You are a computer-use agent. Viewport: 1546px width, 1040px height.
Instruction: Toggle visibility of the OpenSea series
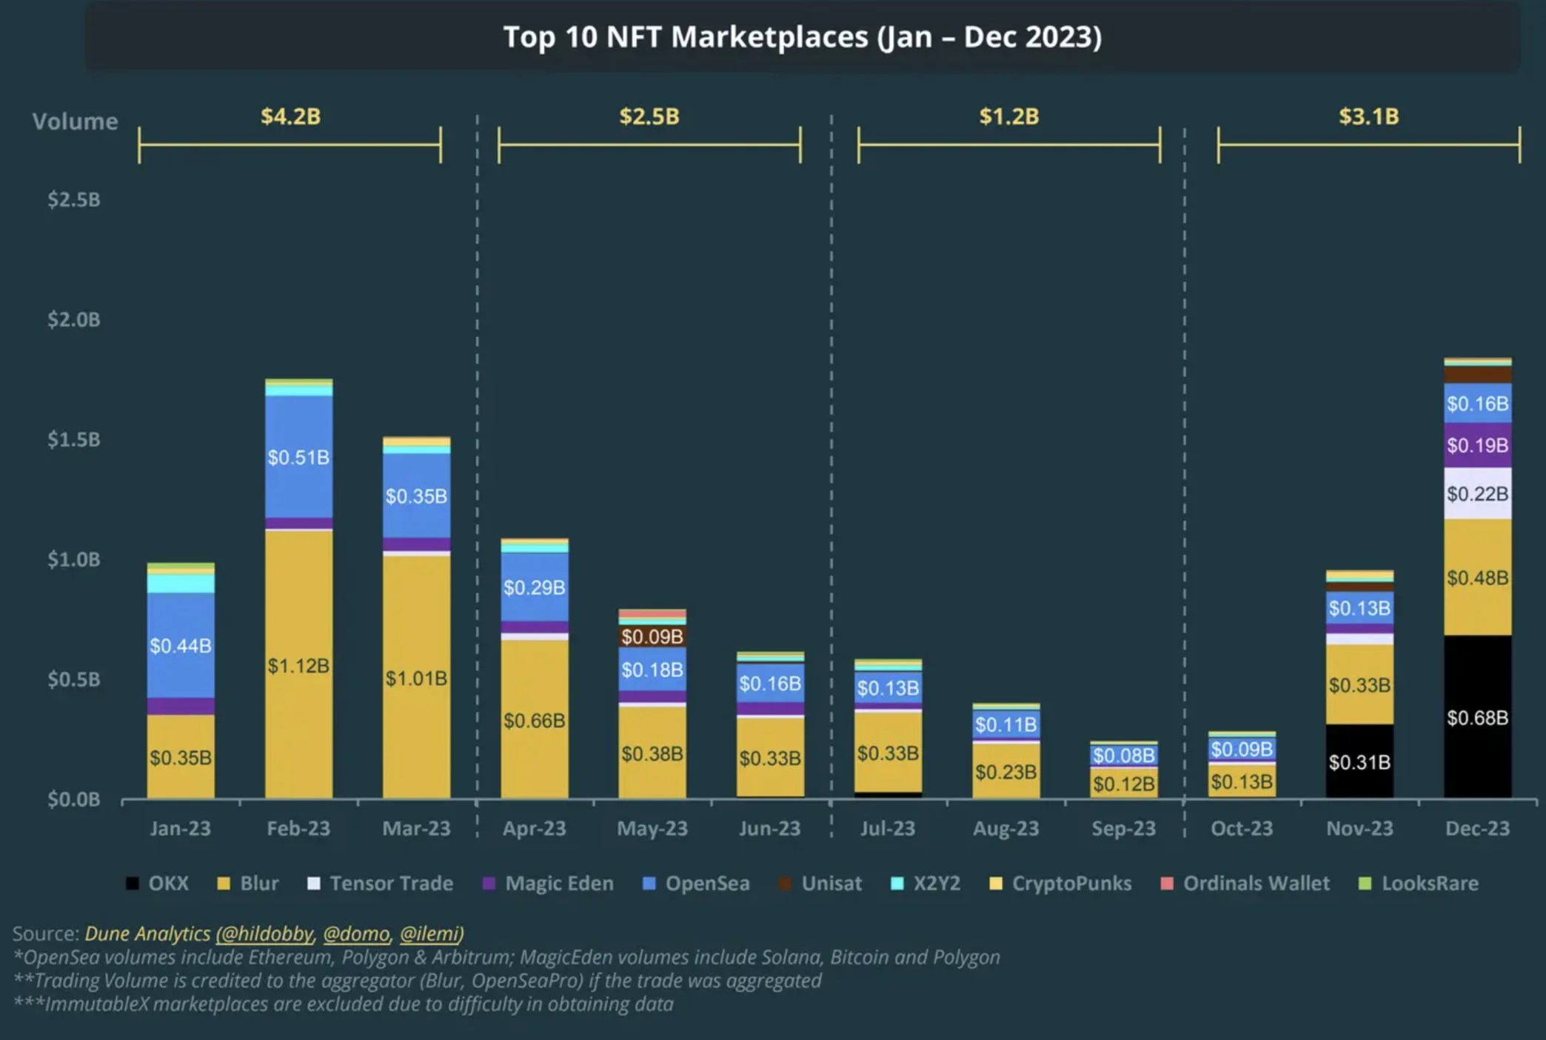(696, 883)
